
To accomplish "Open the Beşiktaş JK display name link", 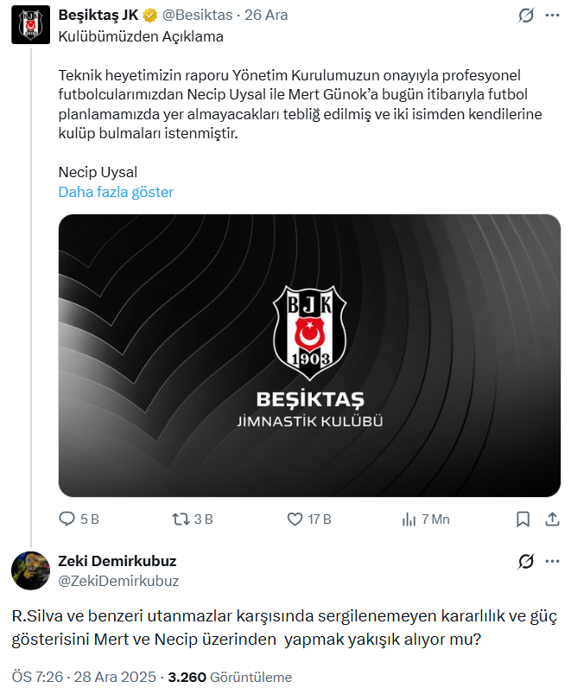I will pos(98,16).
